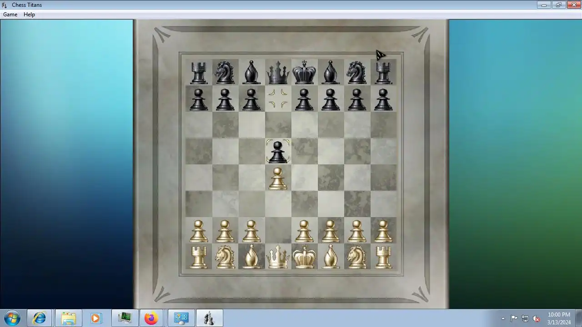Open the network tray icon

[525, 318]
